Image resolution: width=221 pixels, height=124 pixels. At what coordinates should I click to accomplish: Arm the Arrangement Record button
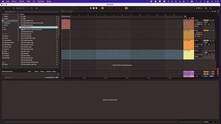(x=96, y=8)
